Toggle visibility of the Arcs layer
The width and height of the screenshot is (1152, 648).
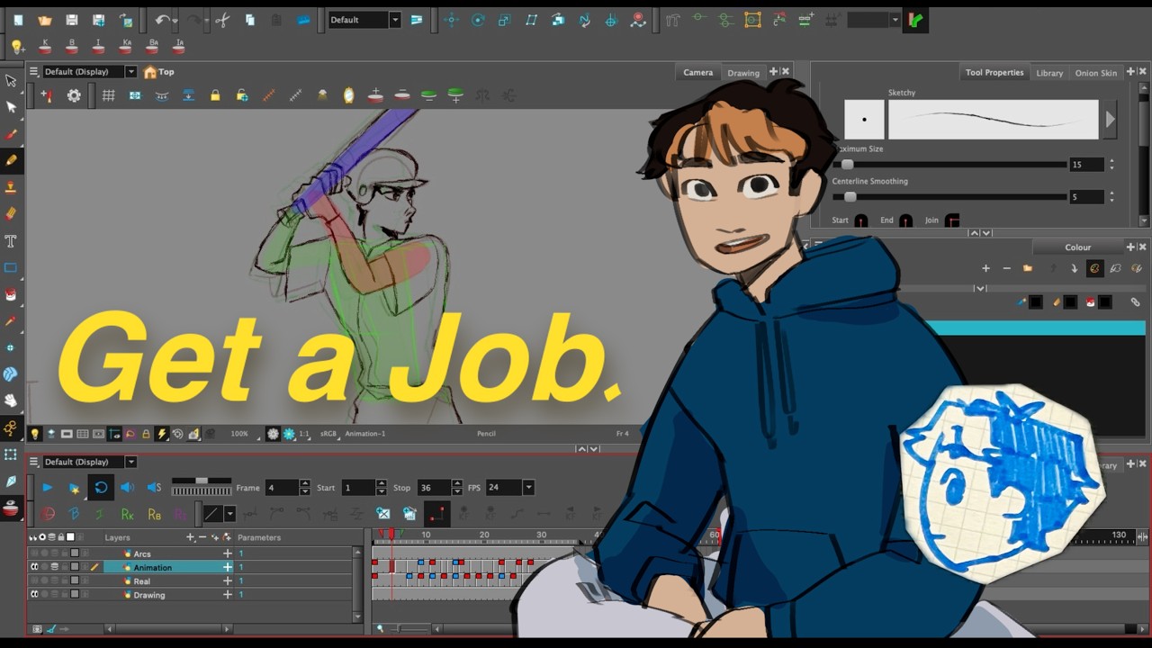(34, 553)
